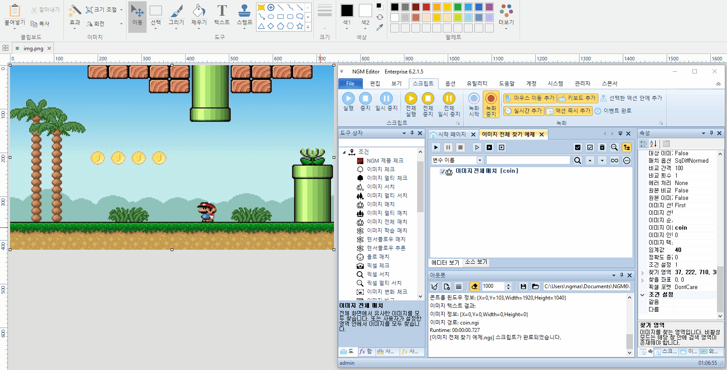Select the 이동 (move) tool
727x370 pixels.
pos(137,16)
